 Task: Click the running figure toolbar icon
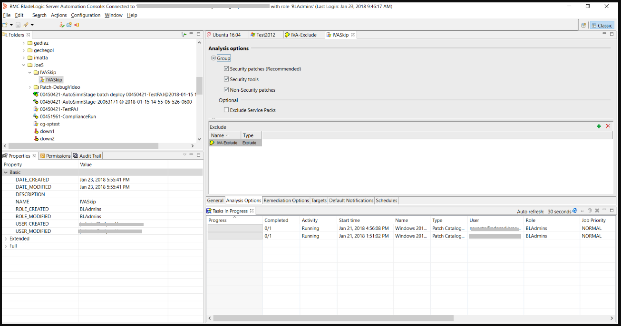click(62, 25)
